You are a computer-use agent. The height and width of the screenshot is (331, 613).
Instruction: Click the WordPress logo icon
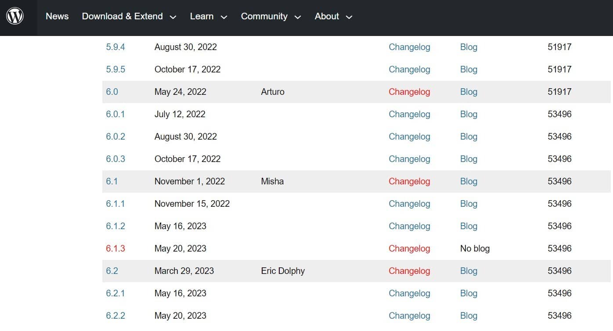click(15, 17)
